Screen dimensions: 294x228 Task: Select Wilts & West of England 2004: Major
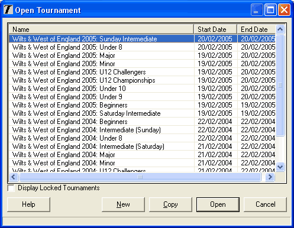(x=142, y=155)
